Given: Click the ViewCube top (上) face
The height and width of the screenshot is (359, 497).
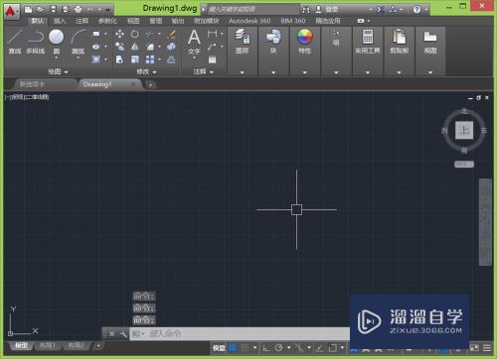Looking at the screenshot, I should tap(464, 130).
